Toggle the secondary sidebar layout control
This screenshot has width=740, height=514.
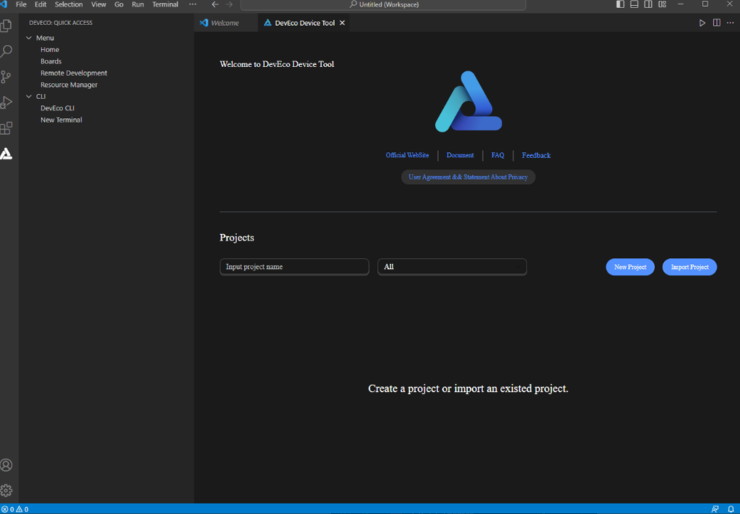pyautogui.click(x=648, y=4)
